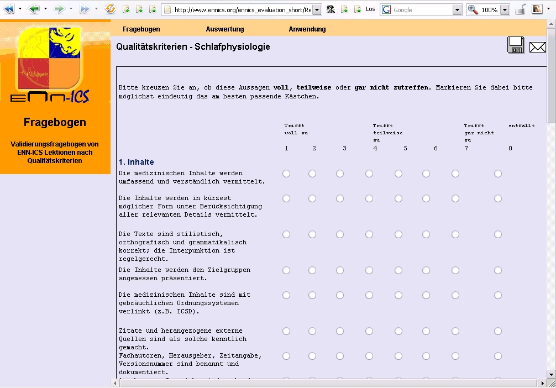This screenshot has width=556, height=388.
Task: Click the floppy disk save icon
Action: tap(515, 45)
